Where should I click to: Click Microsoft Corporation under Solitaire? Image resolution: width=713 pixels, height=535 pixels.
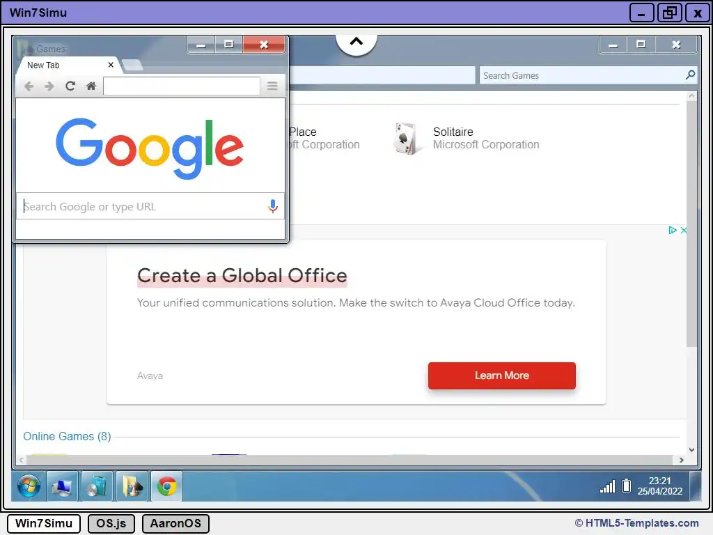(486, 145)
